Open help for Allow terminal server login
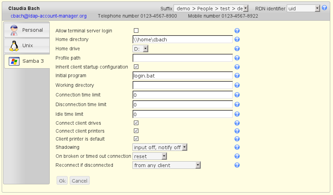Screen dimensions: 333x195 click(237, 31)
